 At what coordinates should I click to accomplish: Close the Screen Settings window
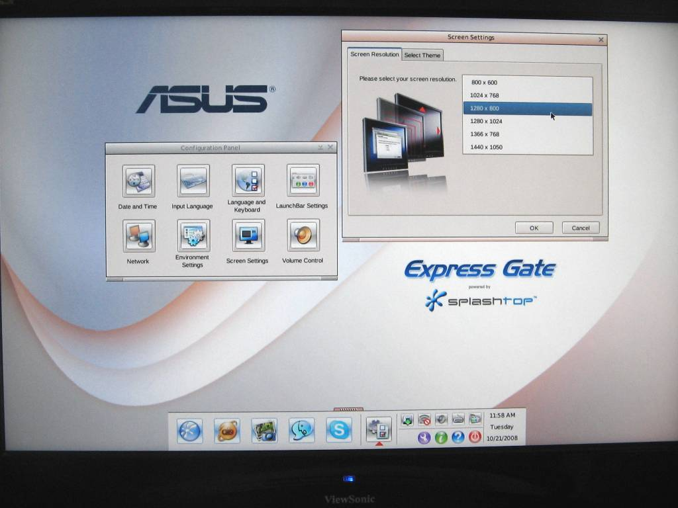click(x=601, y=40)
